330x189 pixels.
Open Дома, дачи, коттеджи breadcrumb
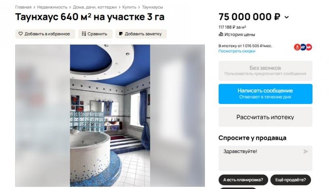coord(95,7)
